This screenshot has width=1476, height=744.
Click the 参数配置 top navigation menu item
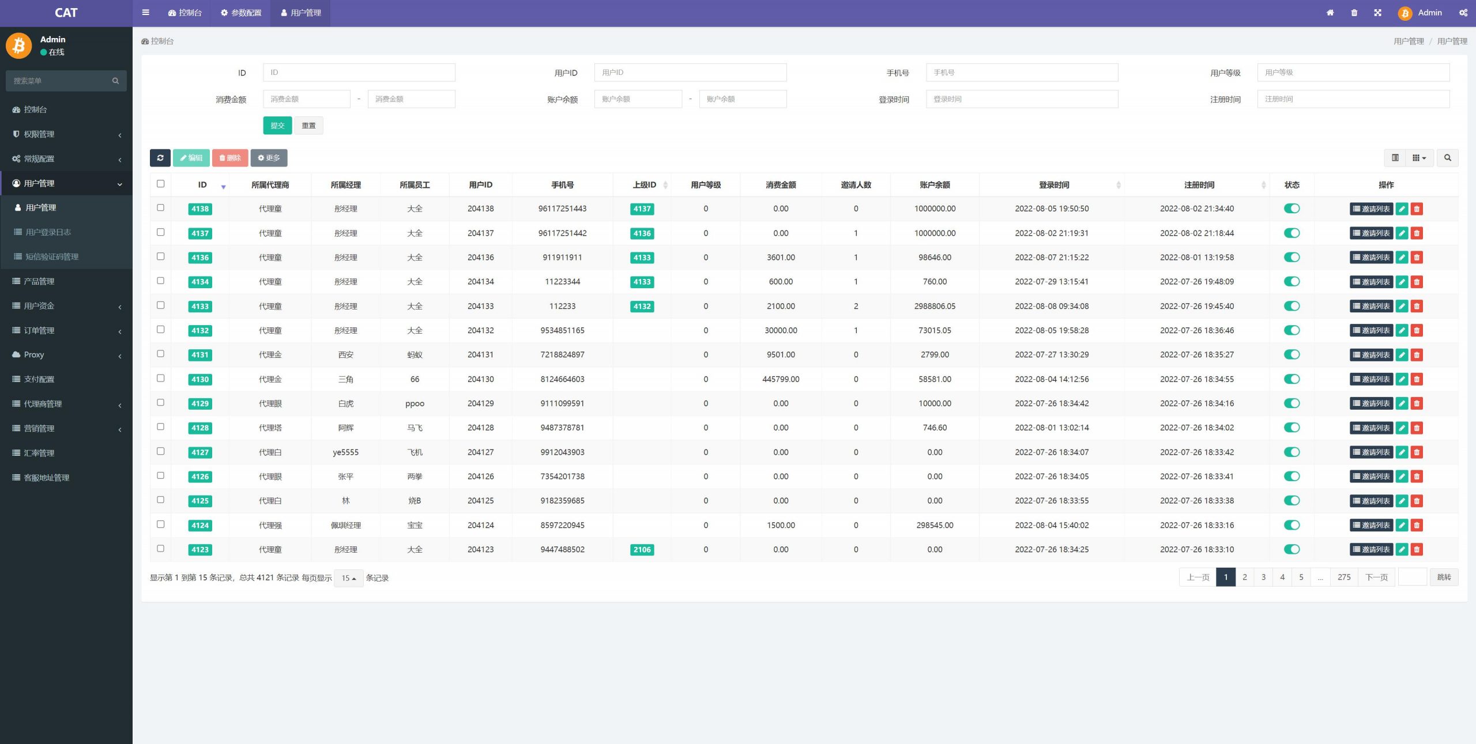click(x=243, y=12)
